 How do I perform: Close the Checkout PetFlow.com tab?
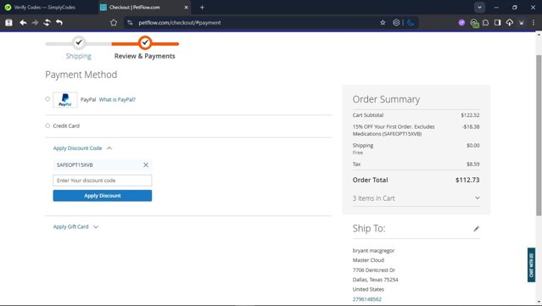[x=186, y=8]
